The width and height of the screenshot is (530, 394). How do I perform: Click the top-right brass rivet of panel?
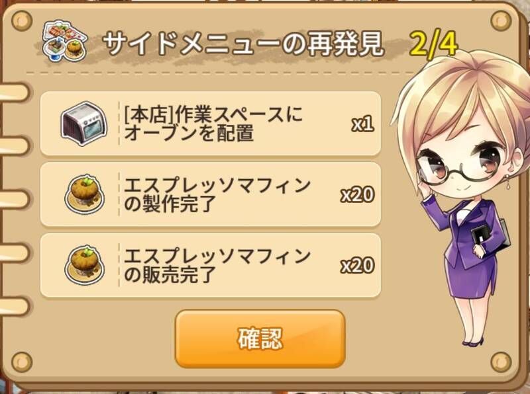[501, 21]
